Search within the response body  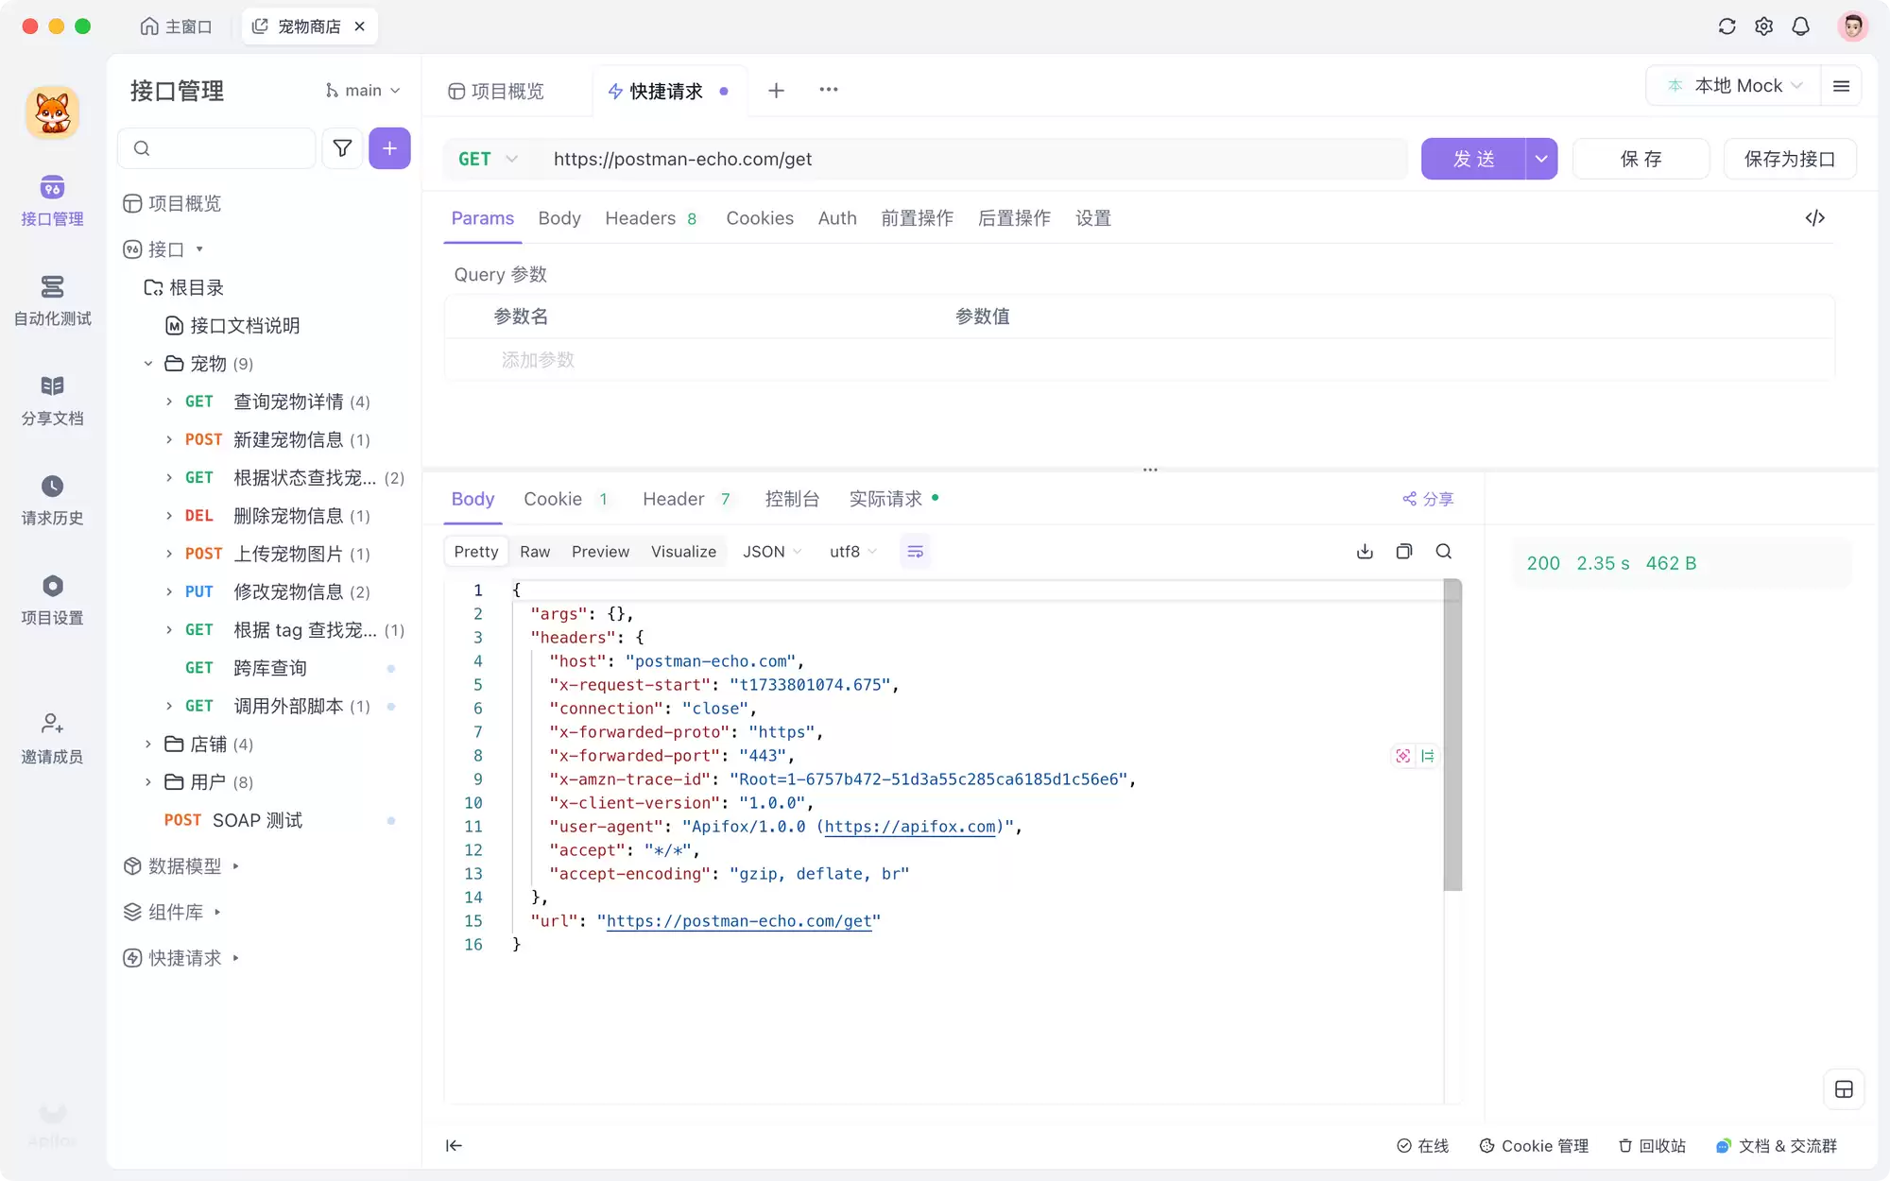(1444, 552)
